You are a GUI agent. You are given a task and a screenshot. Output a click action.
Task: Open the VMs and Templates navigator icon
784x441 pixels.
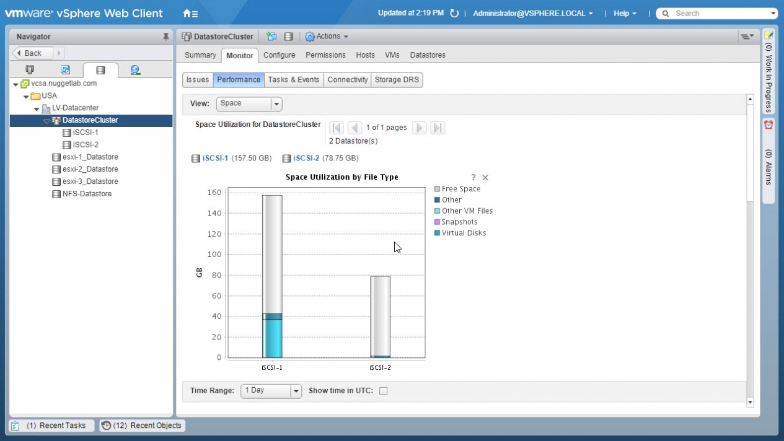click(65, 70)
